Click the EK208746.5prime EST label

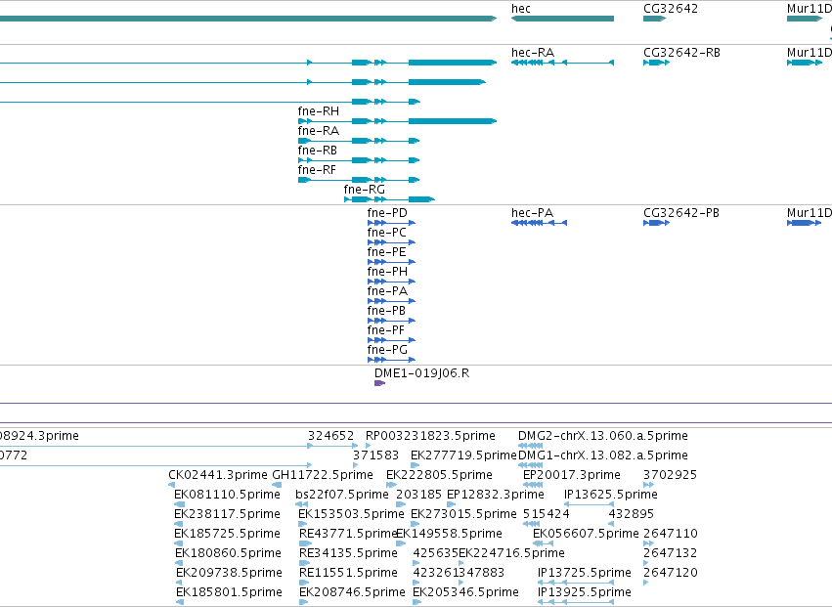click(352, 592)
